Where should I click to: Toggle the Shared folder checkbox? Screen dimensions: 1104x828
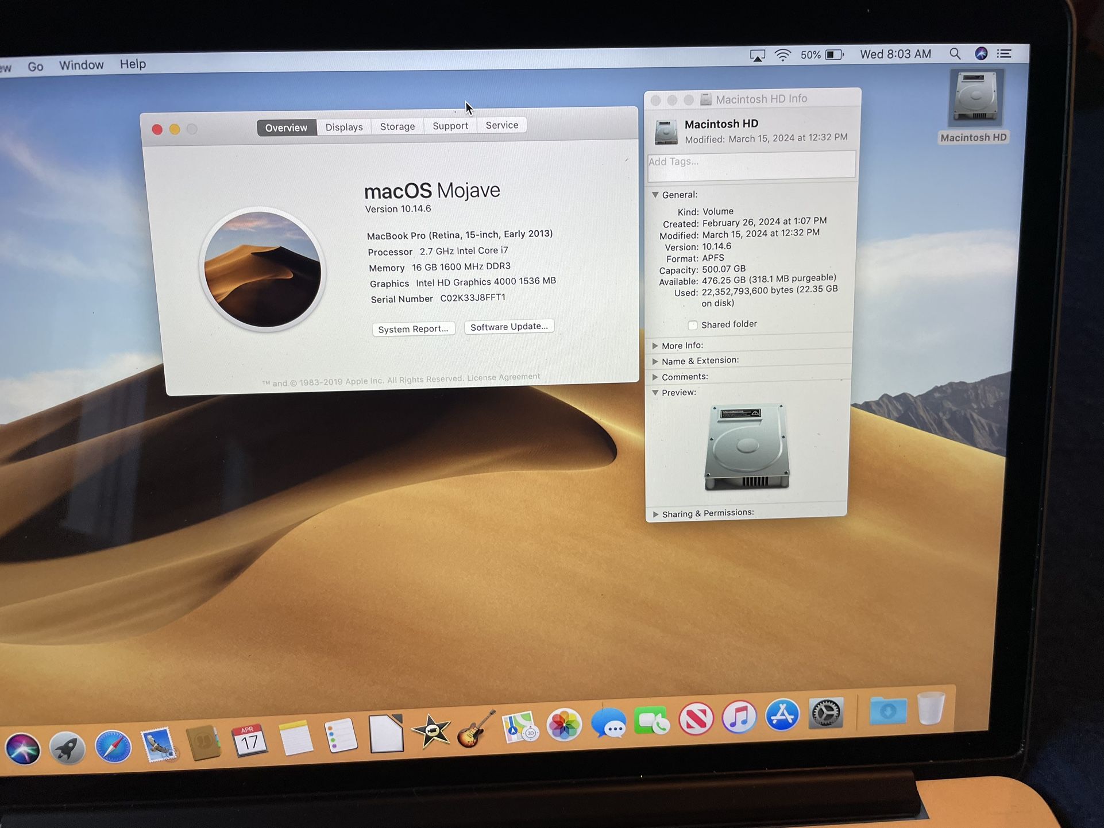pos(693,326)
